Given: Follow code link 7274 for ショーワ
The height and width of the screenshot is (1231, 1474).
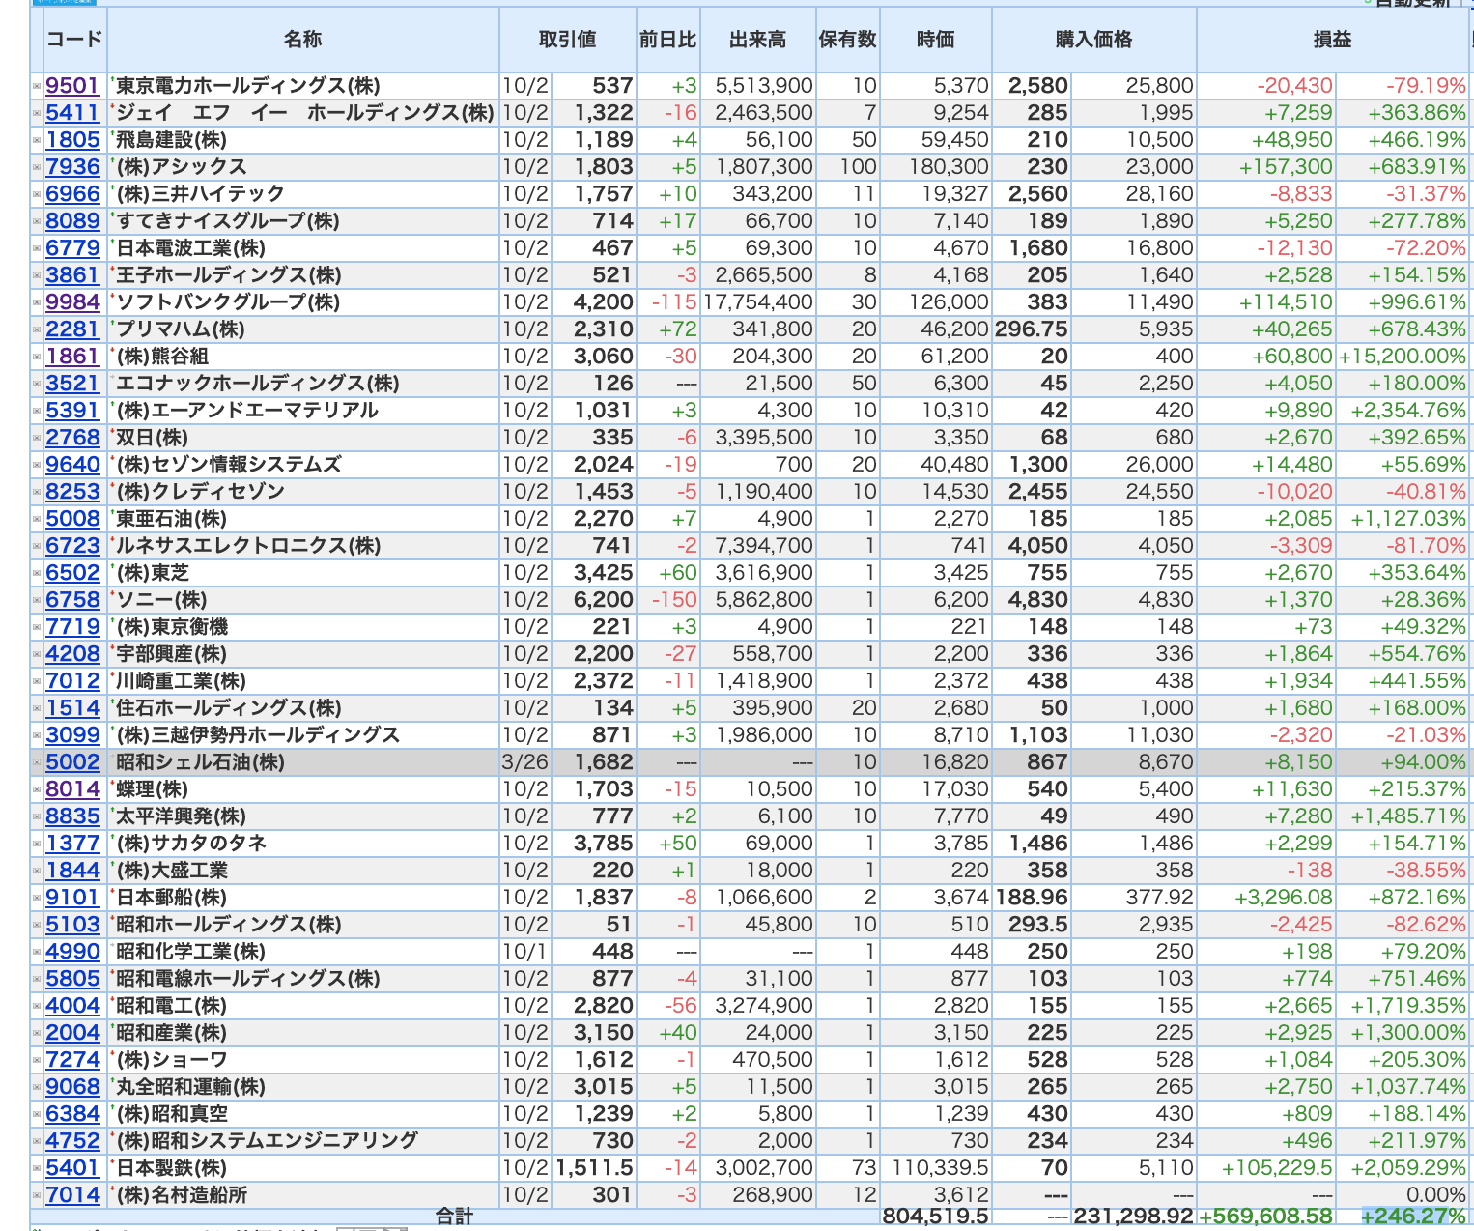Looking at the screenshot, I should [72, 1060].
